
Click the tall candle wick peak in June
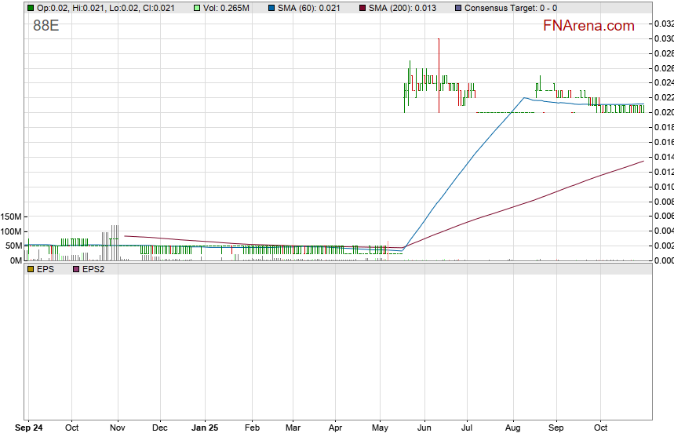439,39
